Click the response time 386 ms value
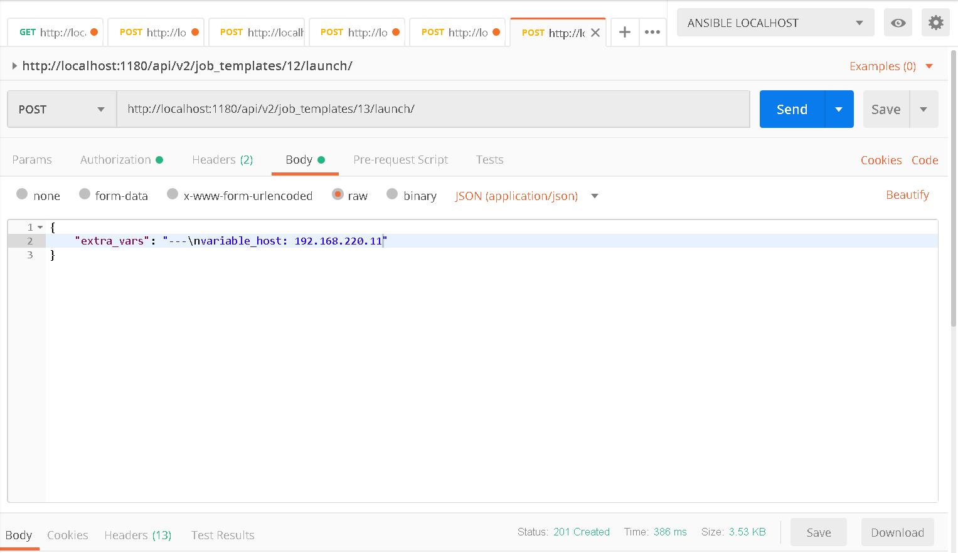Image resolution: width=958 pixels, height=553 pixels. 670,532
